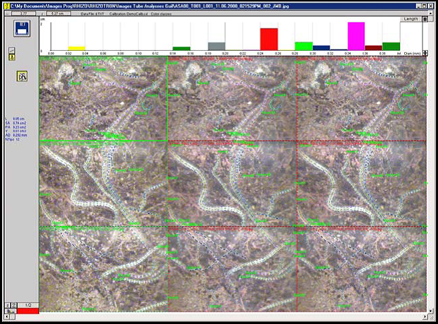
Task: Select the top-left root image tile
Action: click(103, 99)
